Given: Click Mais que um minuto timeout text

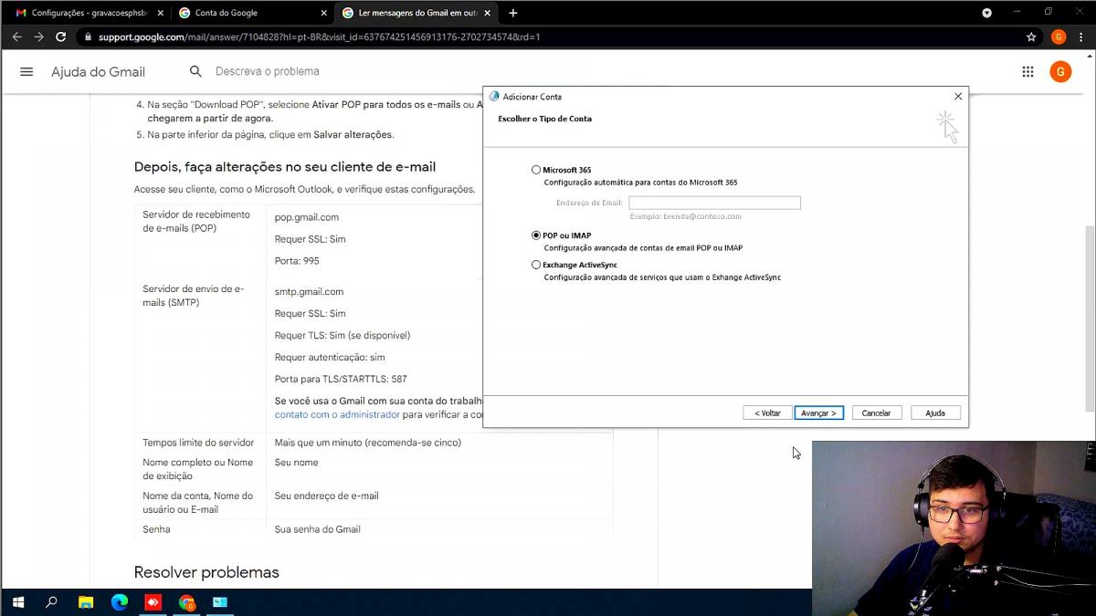Looking at the screenshot, I should (x=368, y=443).
